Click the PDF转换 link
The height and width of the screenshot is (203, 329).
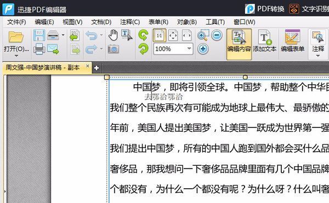pos(265,9)
